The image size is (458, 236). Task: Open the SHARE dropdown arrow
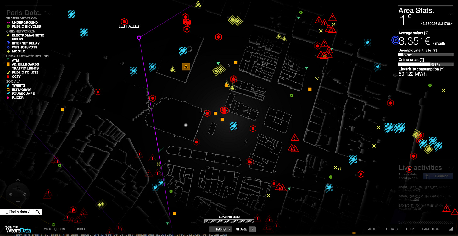point(252,229)
